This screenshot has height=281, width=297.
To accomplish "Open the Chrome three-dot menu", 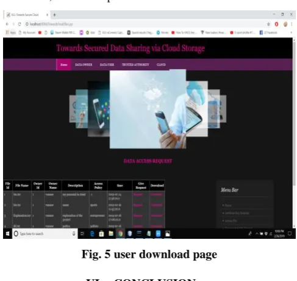I will (292, 24).
